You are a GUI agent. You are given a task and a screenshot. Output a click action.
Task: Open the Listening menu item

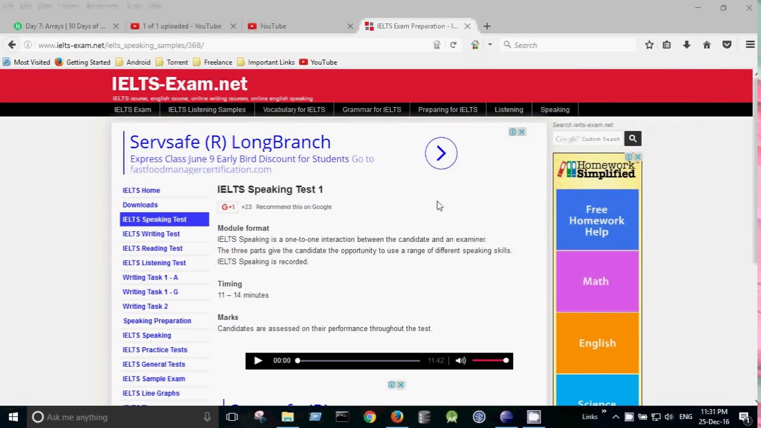tap(509, 109)
